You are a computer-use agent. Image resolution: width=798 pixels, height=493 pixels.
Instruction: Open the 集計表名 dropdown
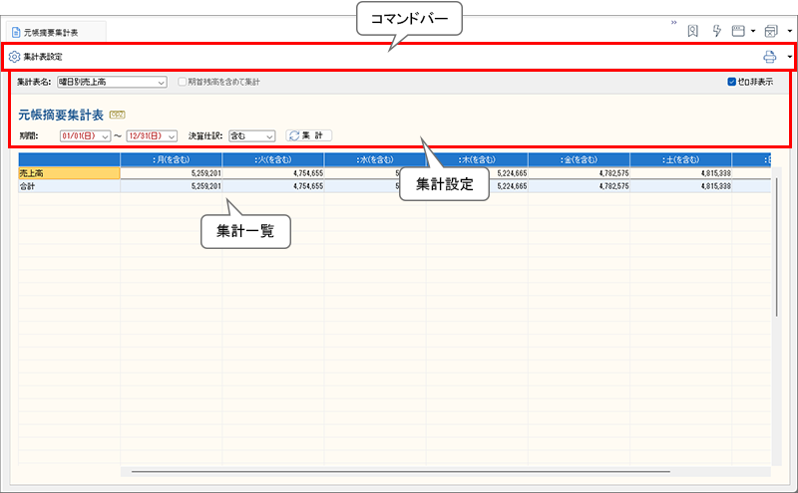(162, 82)
